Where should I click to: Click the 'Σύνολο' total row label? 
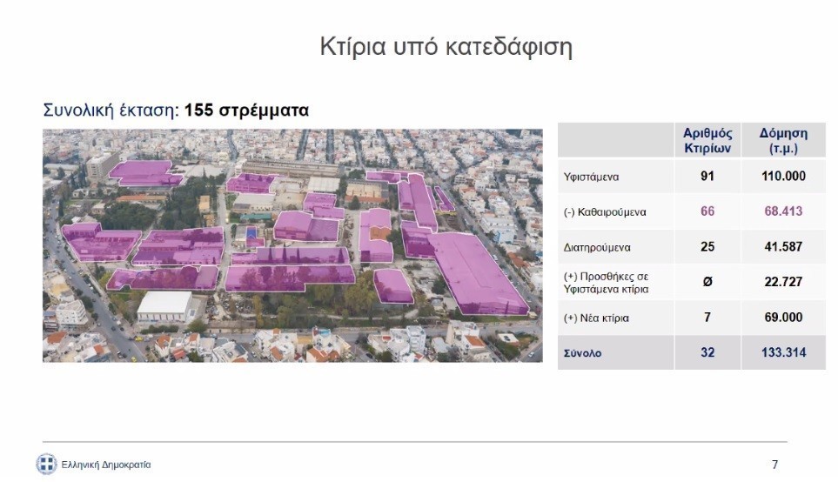point(582,353)
